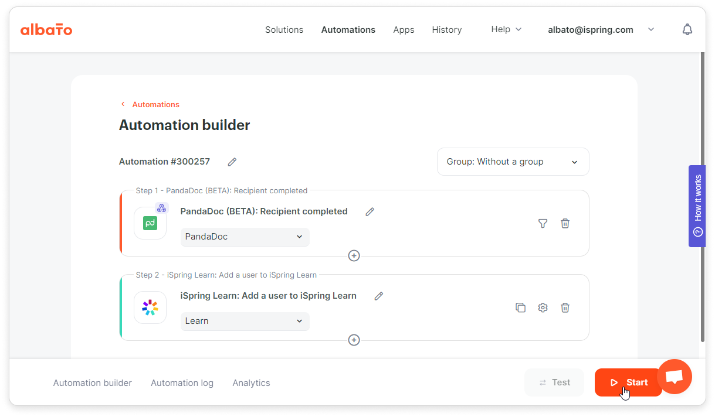
Task: Open the Learn connection dropdown
Action: tap(245, 321)
